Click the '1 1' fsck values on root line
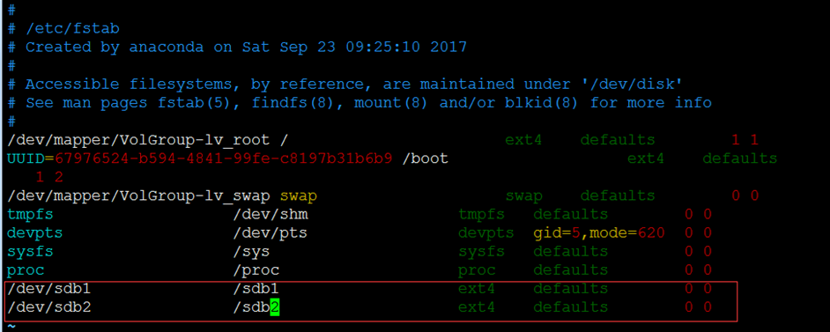The height and width of the screenshot is (332, 830). pos(745,140)
